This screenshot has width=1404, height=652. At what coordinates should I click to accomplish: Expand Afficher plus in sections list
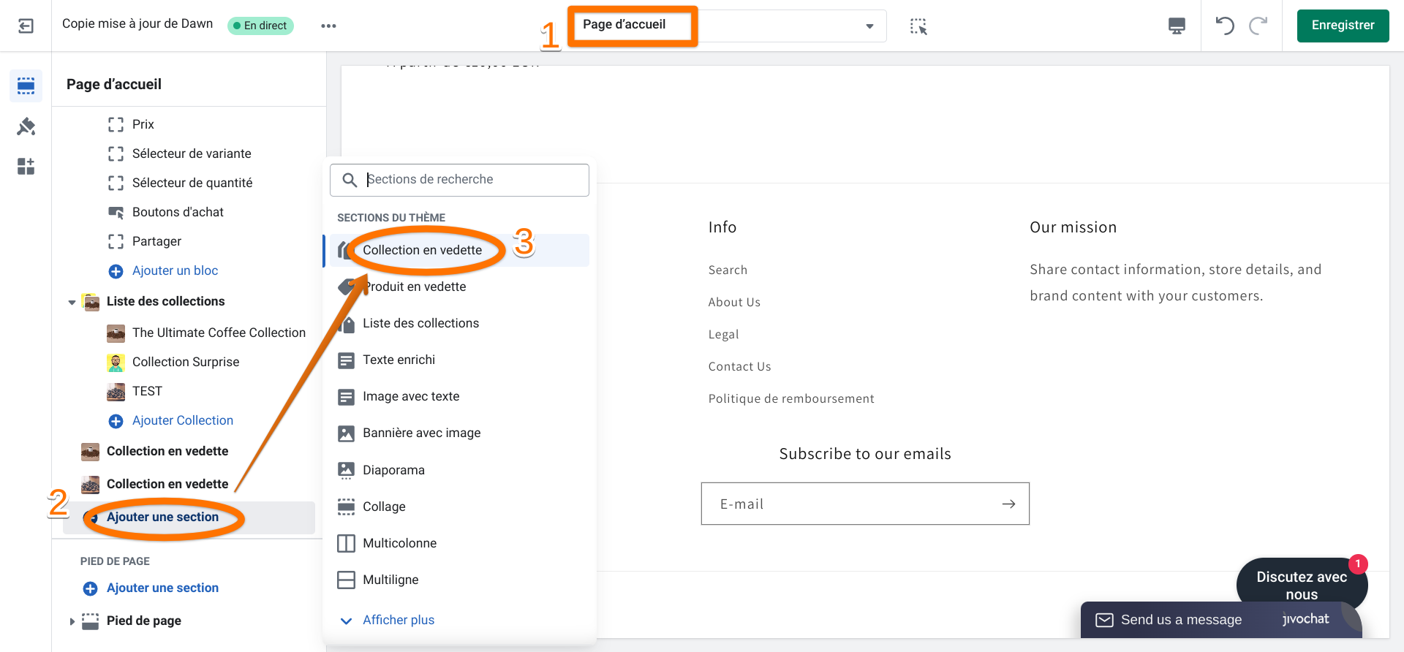398,620
